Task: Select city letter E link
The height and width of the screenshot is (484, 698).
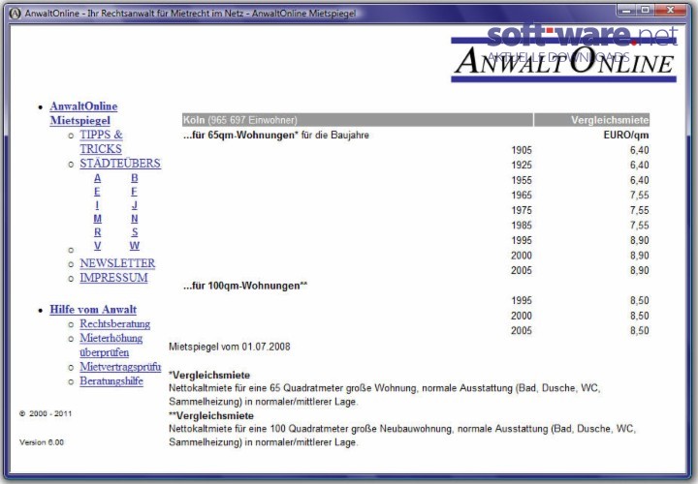Action: coord(97,192)
